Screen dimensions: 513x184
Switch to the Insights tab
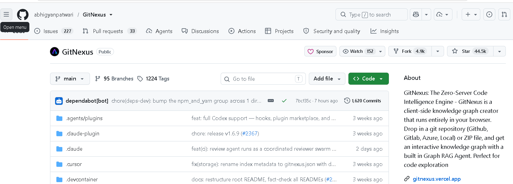pos(385,31)
